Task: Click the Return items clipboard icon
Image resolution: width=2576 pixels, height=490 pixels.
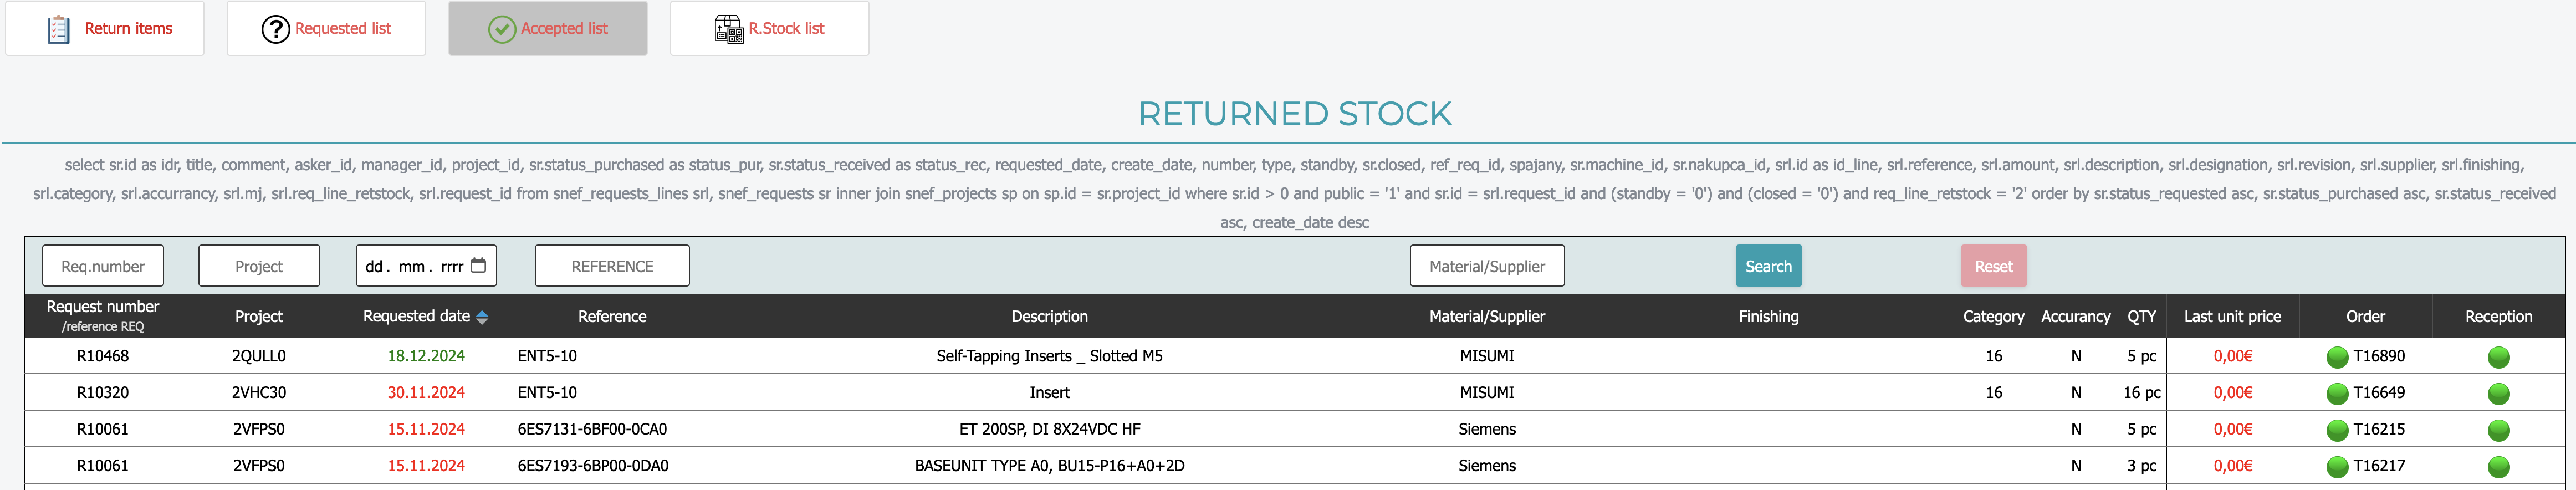Action: (x=59, y=29)
